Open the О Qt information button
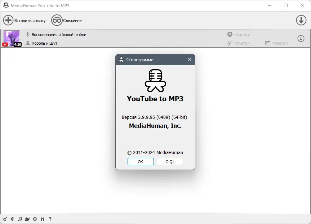Viewport: 311px width, 224px height. tap(170, 162)
